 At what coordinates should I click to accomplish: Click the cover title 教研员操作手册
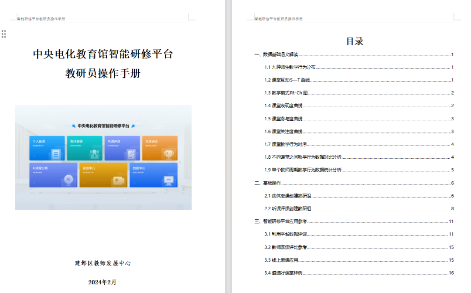tap(103, 73)
